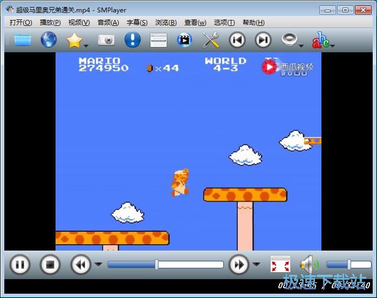Maximize the SMPlayer window
Screen dimensions: 377x298
tap(345, 10)
